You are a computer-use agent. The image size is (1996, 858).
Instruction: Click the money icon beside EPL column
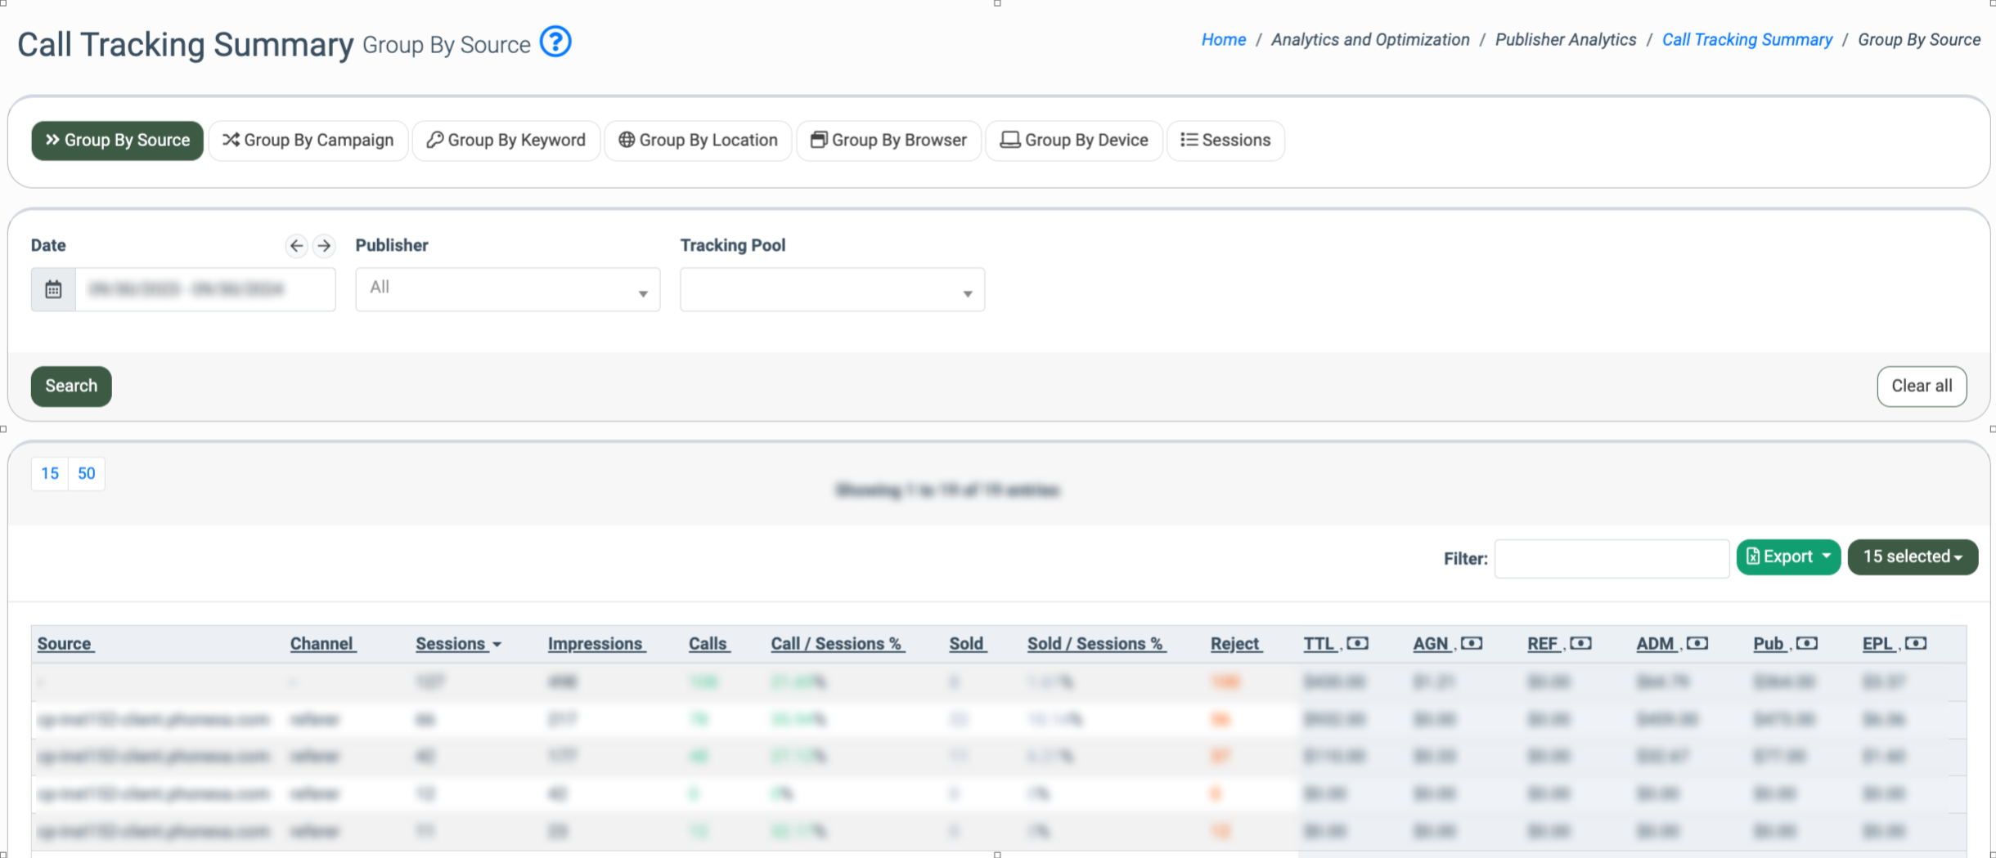(x=1915, y=644)
